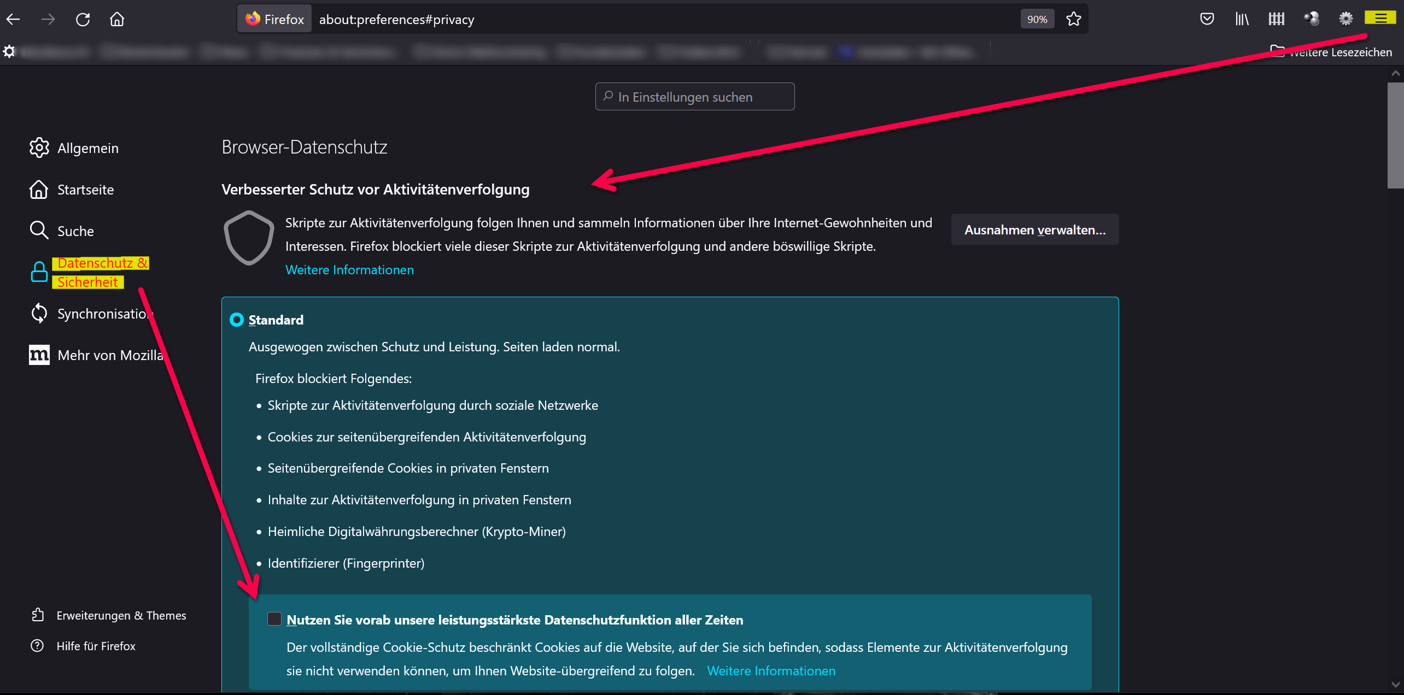The width and height of the screenshot is (1404, 695).
Task: Click the scrollbar up arrow
Action: (x=1395, y=73)
